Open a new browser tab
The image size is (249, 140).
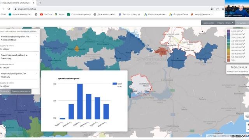tap(40, 3)
